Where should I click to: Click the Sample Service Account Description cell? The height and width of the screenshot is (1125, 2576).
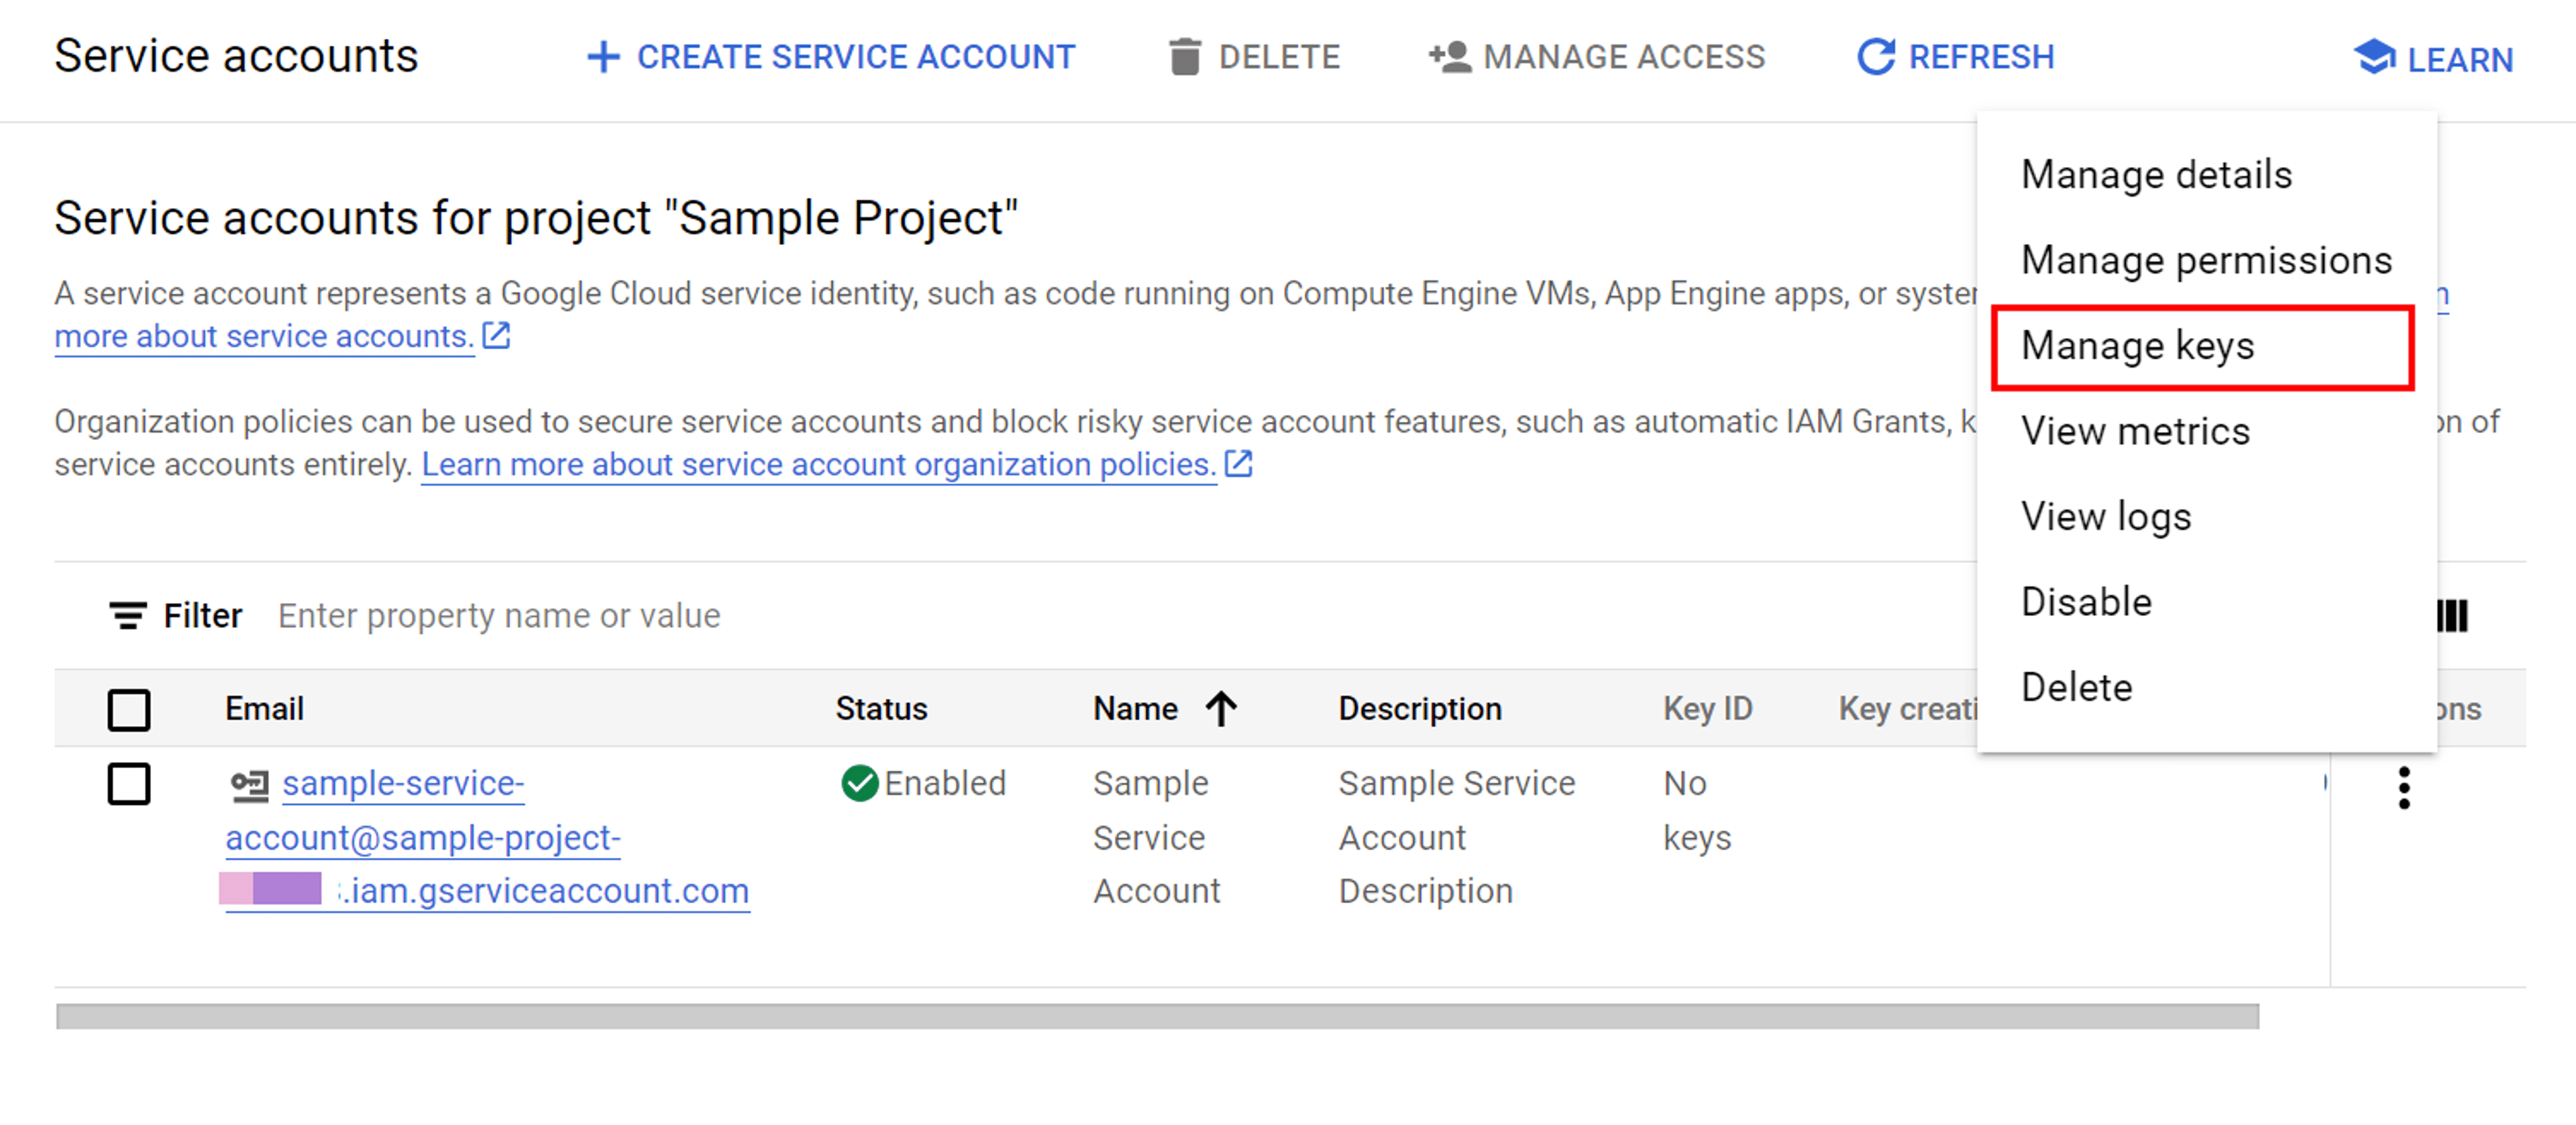click(x=1457, y=837)
